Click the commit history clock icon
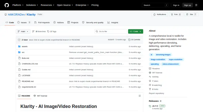This screenshot has width=203, height=112. (x=129, y=40)
